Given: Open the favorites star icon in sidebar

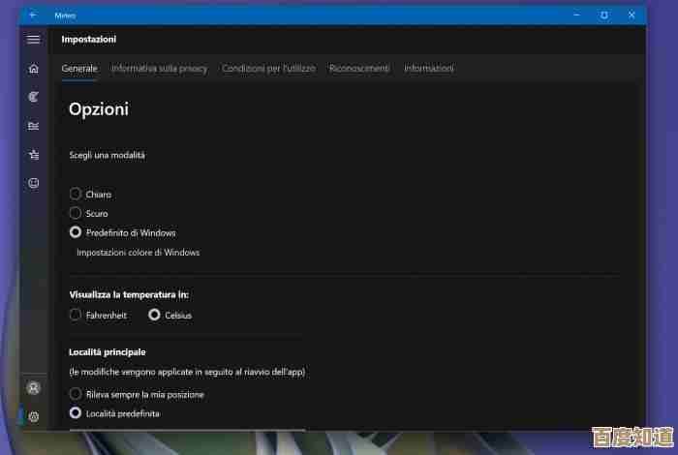Looking at the screenshot, I should [34, 154].
